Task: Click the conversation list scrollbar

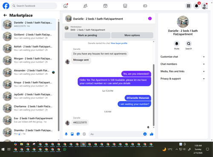Action: (59, 76)
